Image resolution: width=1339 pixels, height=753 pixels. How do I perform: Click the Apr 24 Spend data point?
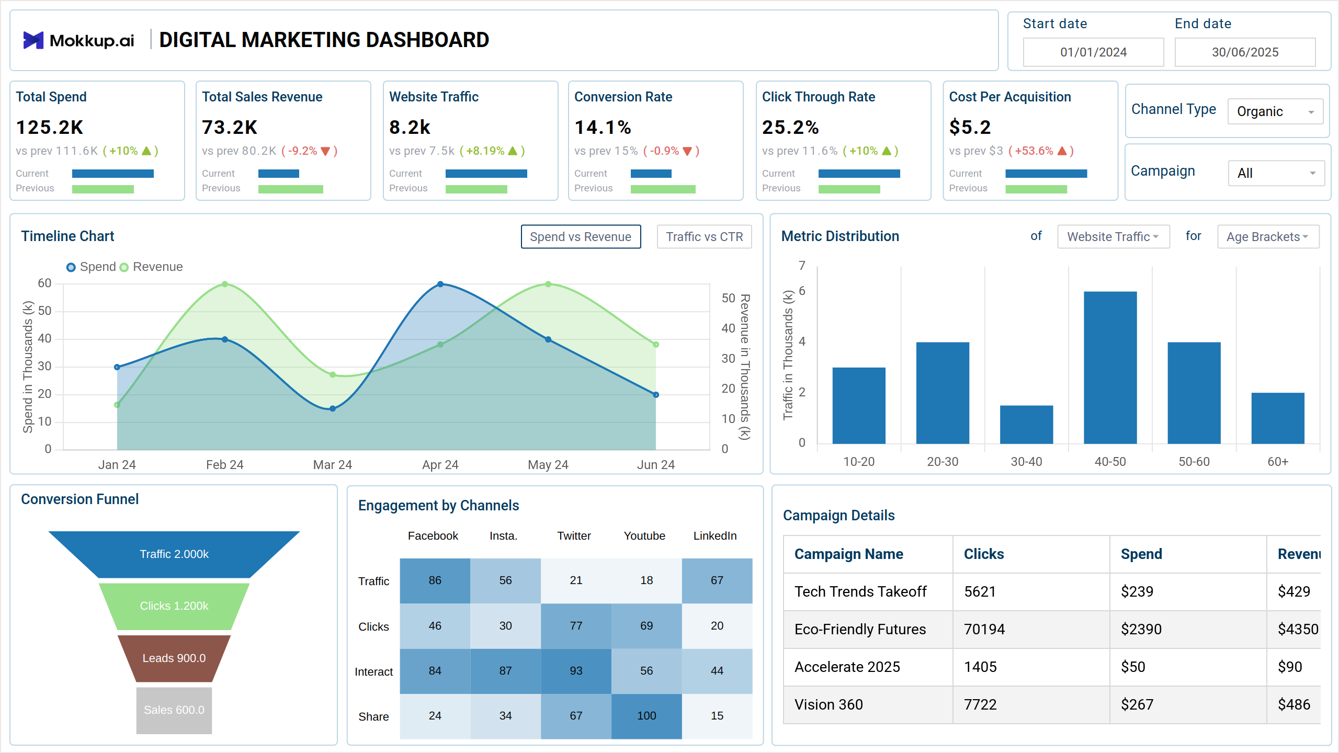click(440, 284)
